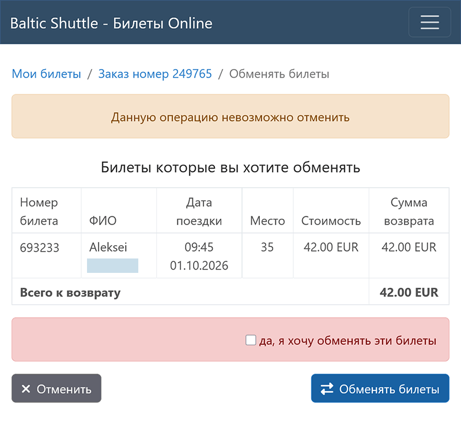Click the Baltic Shuttle site title
The image size is (461, 426).
[x=111, y=23]
